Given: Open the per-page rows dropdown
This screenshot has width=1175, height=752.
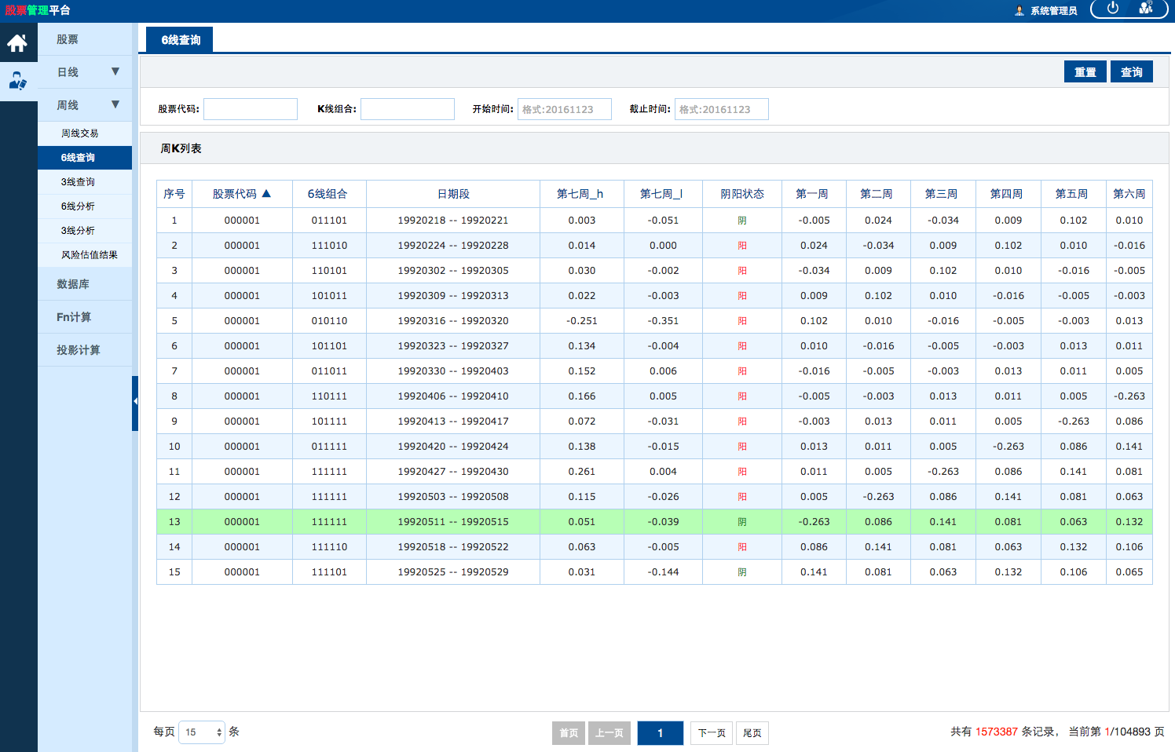Looking at the screenshot, I should pyautogui.click(x=202, y=732).
